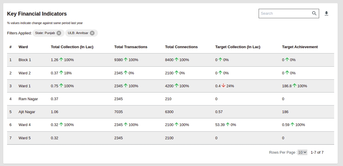Viewport: 343px width, 166px height.
Task: Click red down arrow in Ward 1 row
Action: point(223,86)
